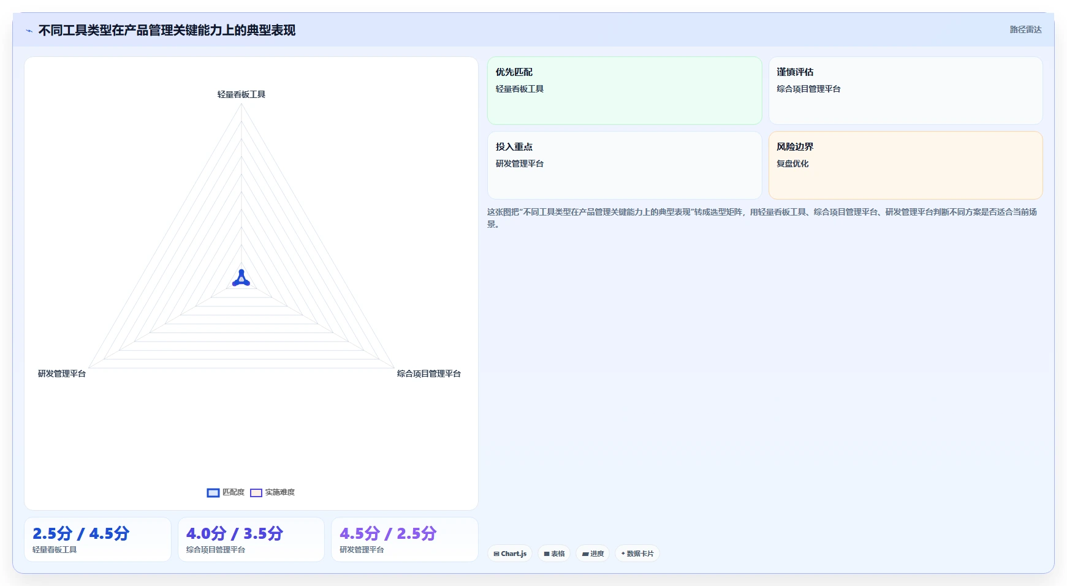Screen dimensions: 1067x586
Task: Click the icon inside the 进度 tag
Action: 585,554
